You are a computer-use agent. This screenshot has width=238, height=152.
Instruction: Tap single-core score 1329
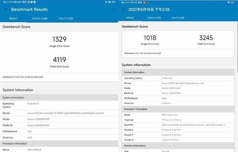coord(59,39)
